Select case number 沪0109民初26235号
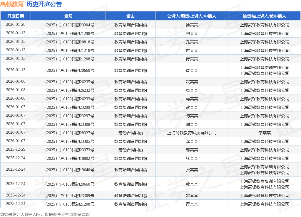The width and height of the screenshot is (301, 217). (70, 82)
